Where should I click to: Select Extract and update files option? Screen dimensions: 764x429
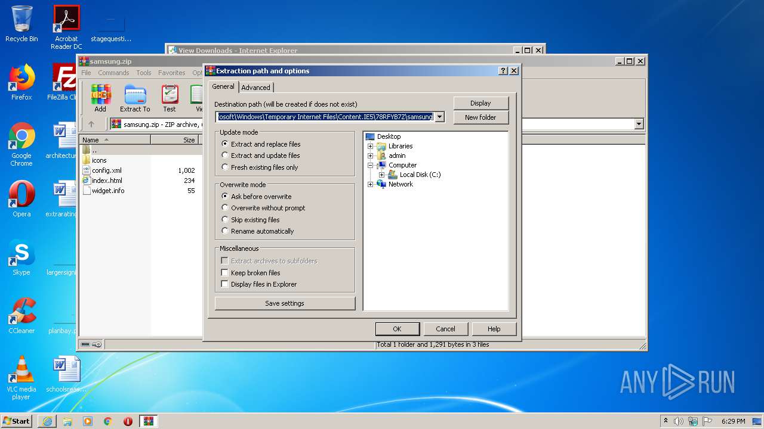[260, 156]
